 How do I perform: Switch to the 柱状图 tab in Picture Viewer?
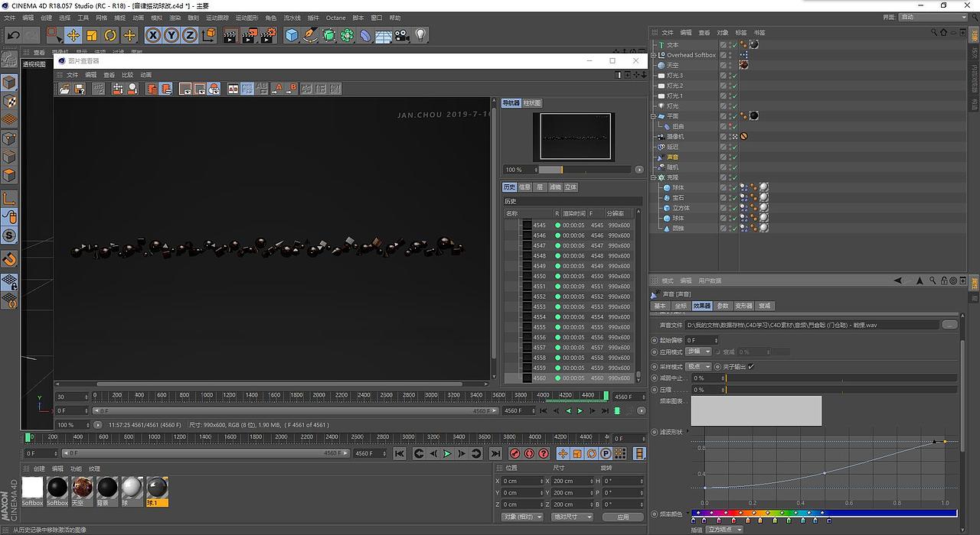tap(532, 102)
